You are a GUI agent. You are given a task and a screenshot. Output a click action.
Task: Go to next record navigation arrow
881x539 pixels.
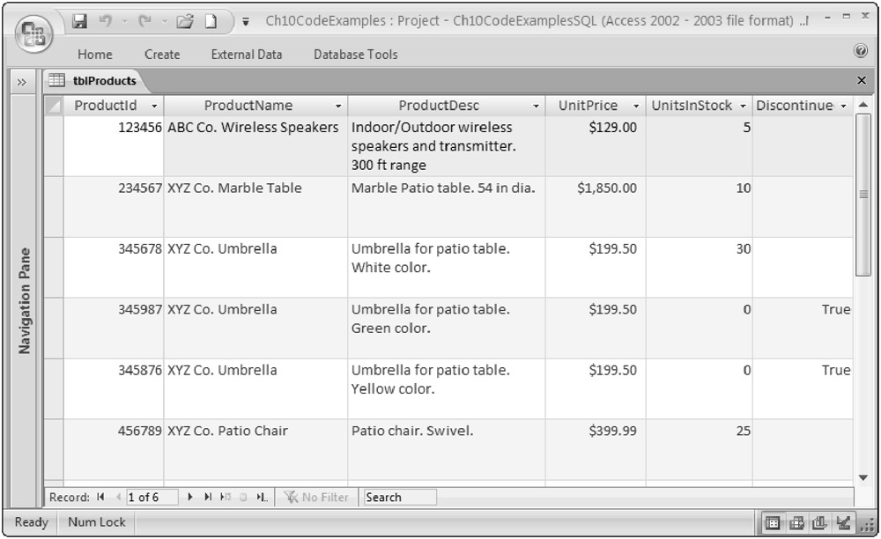(x=192, y=498)
